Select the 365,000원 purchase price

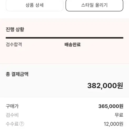[111, 106]
